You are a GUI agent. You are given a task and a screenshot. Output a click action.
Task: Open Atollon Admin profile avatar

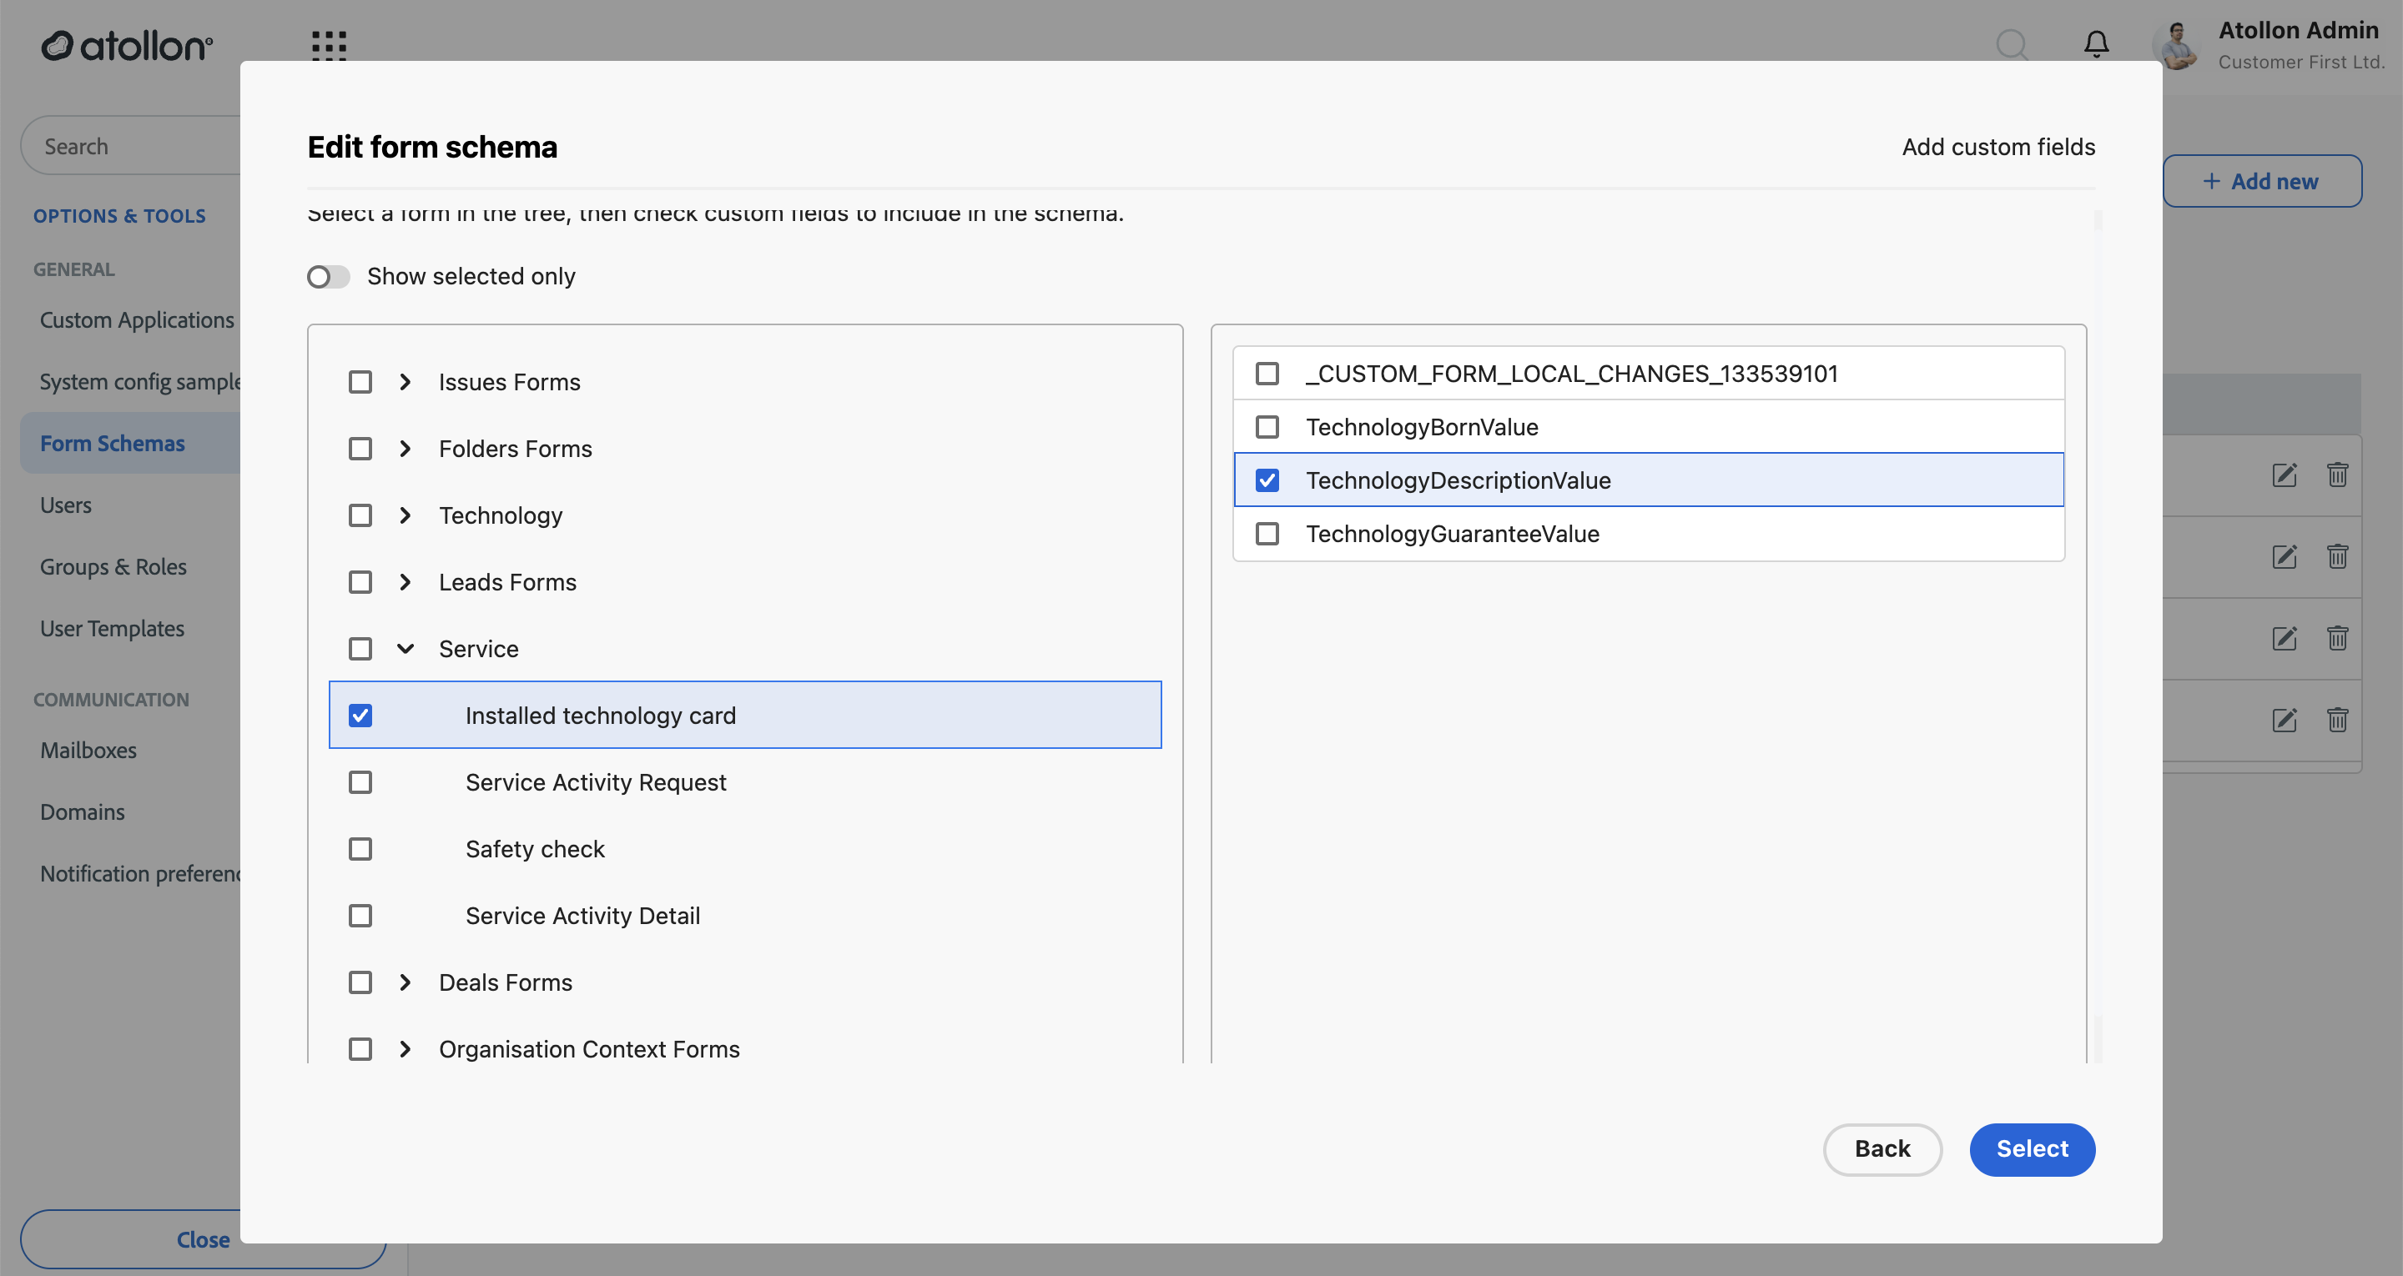(x=2177, y=45)
